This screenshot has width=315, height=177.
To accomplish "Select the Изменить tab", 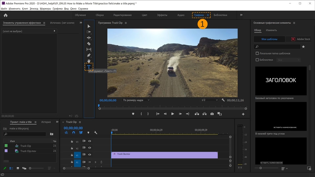I will coord(271,30).
